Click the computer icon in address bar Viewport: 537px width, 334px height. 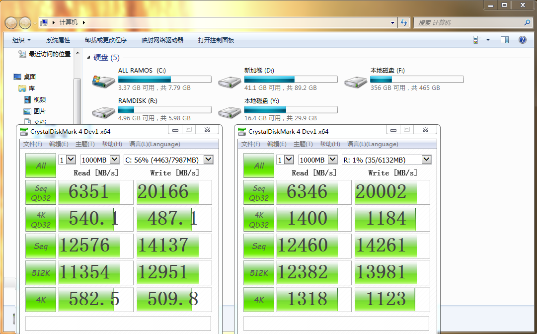(45, 22)
